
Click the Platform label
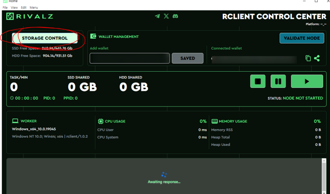click(316, 24)
